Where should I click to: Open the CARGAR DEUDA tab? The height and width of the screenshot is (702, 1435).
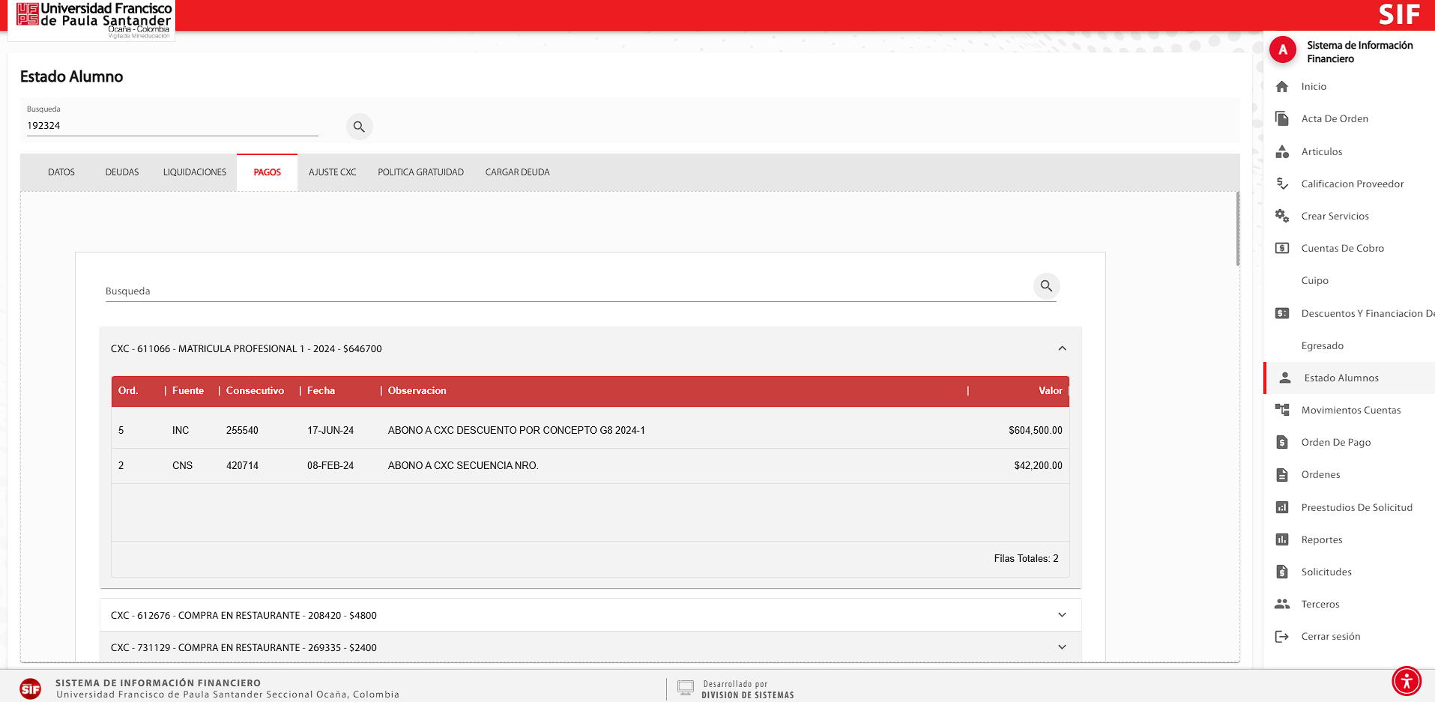pyautogui.click(x=518, y=172)
